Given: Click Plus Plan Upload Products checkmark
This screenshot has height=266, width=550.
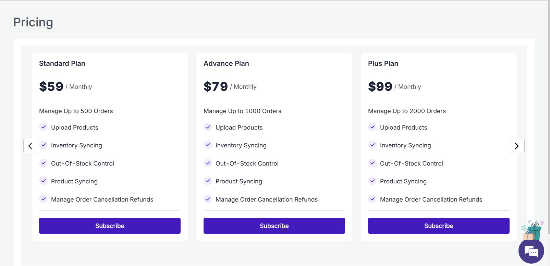Looking at the screenshot, I should pyautogui.click(x=372, y=127).
